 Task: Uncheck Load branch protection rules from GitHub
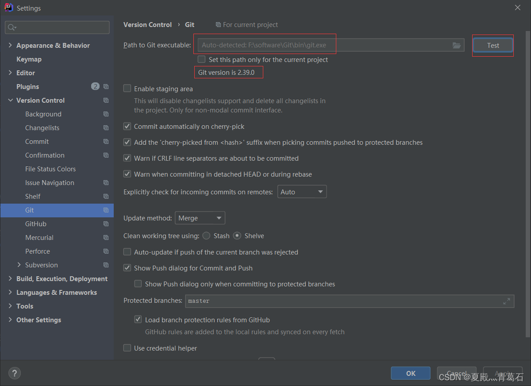click(x=138, y=320)
